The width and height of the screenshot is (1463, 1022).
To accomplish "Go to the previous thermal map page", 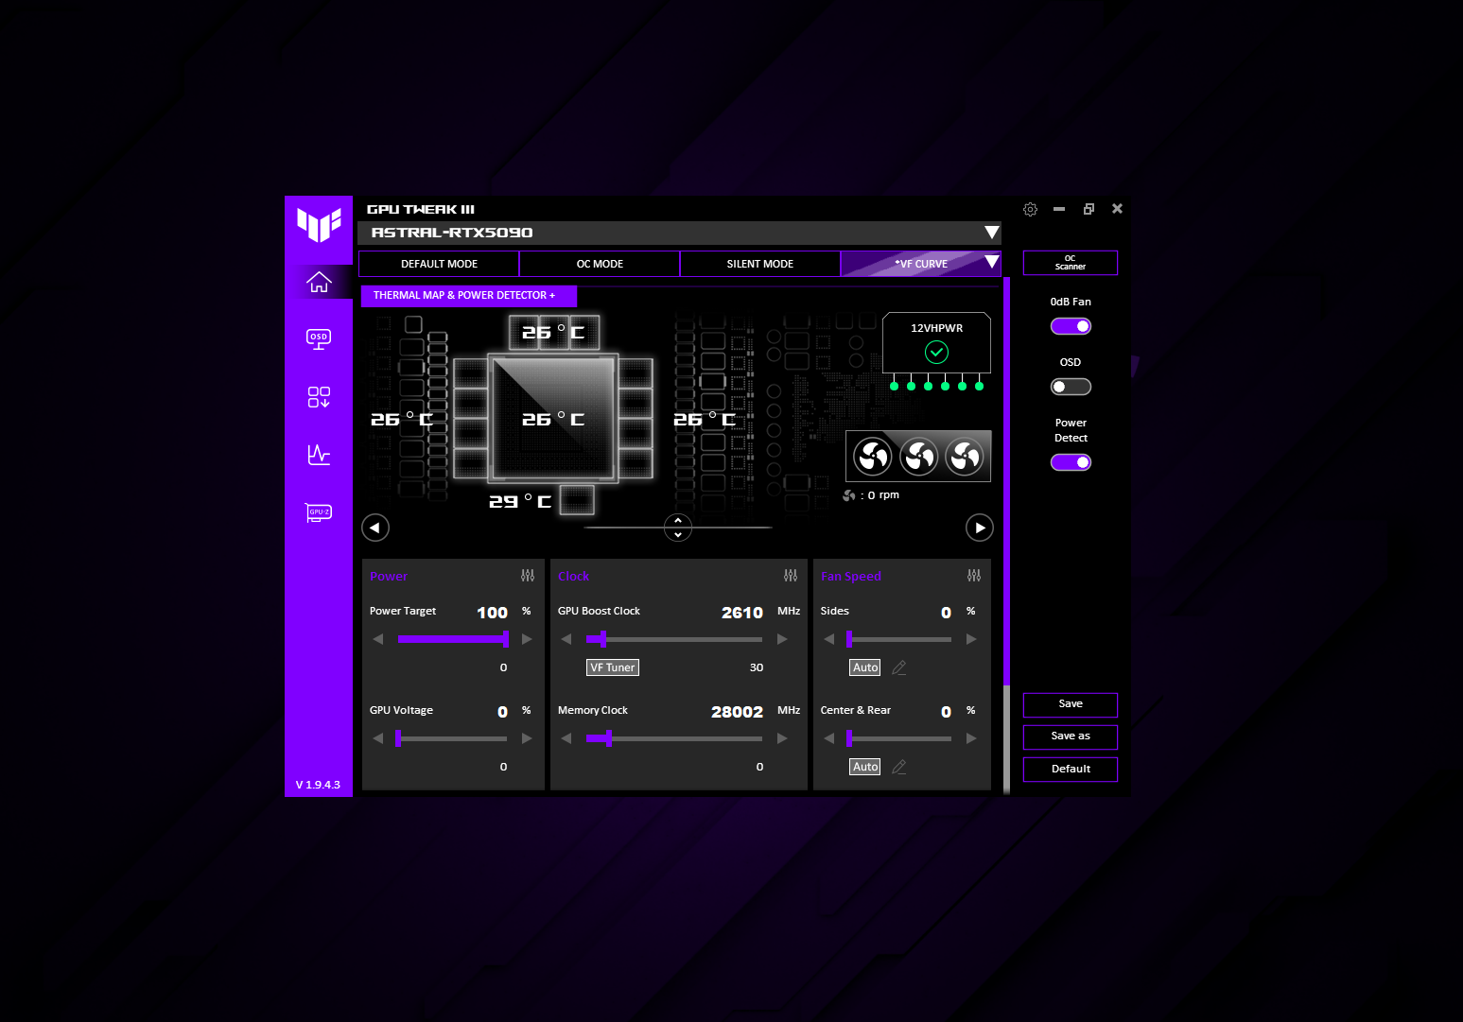I will tap(375, 528).
